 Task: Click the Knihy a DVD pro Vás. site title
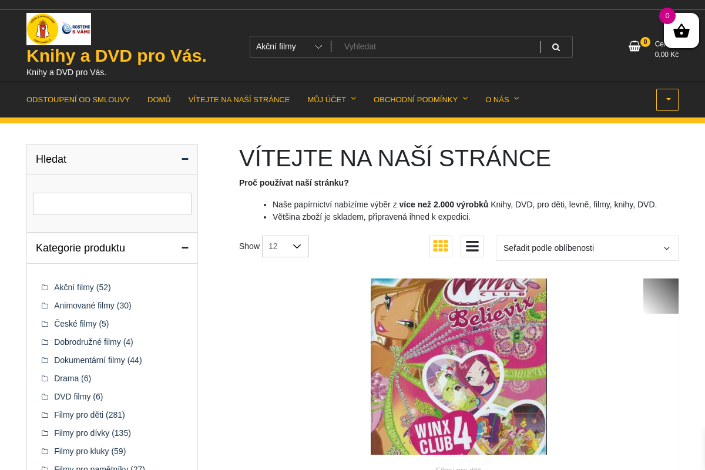point(116,56)
